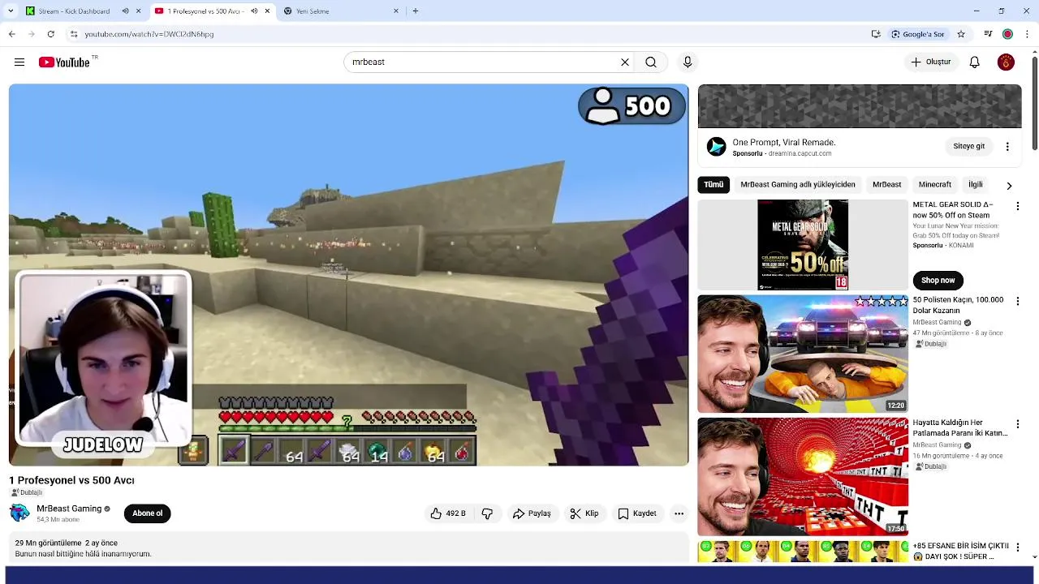
Task: Open MrBeast Gaming channel avatar
Action: [x=19, y=513]
